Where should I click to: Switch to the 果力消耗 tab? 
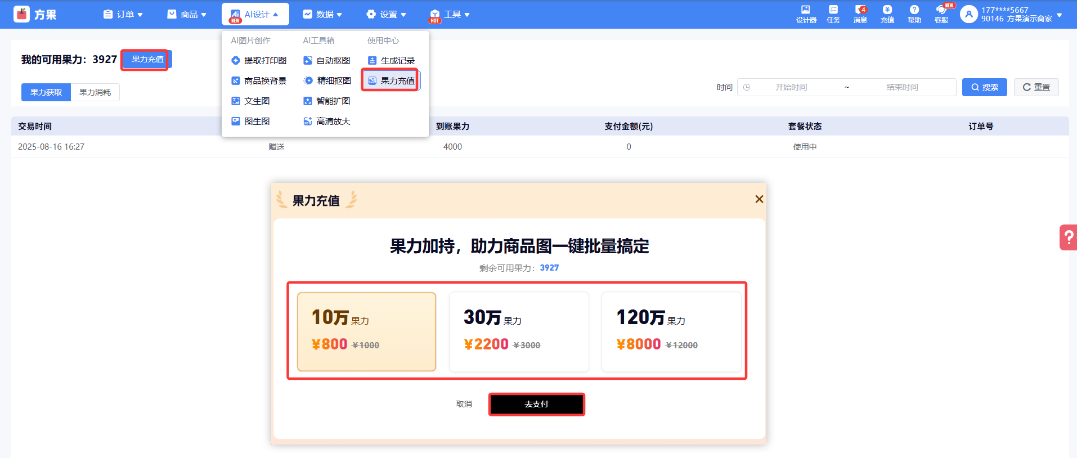[95, 92]
